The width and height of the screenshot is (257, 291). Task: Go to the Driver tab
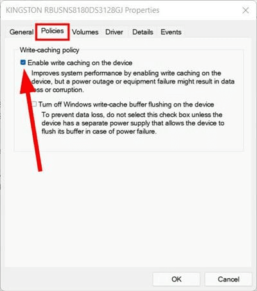pyautogui.click(x=114, y=32)
